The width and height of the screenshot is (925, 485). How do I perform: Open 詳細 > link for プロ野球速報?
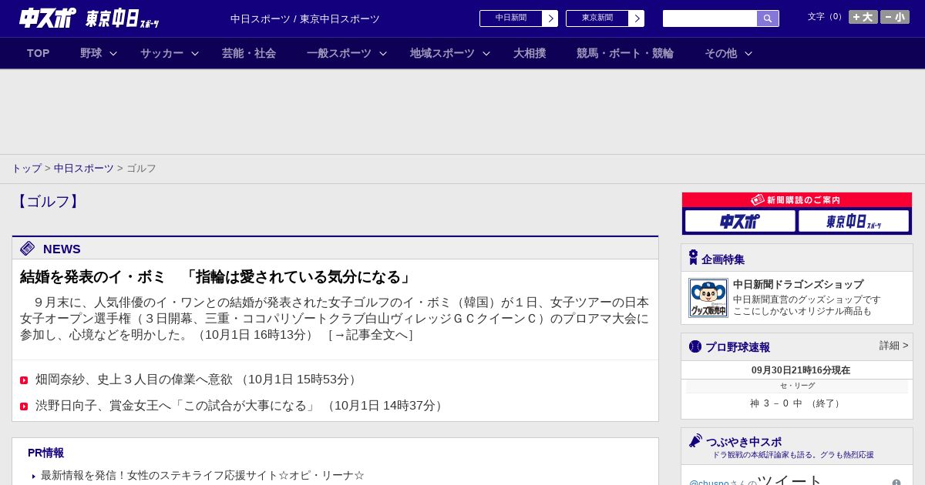pyautogui.click(x=893, y=346)
